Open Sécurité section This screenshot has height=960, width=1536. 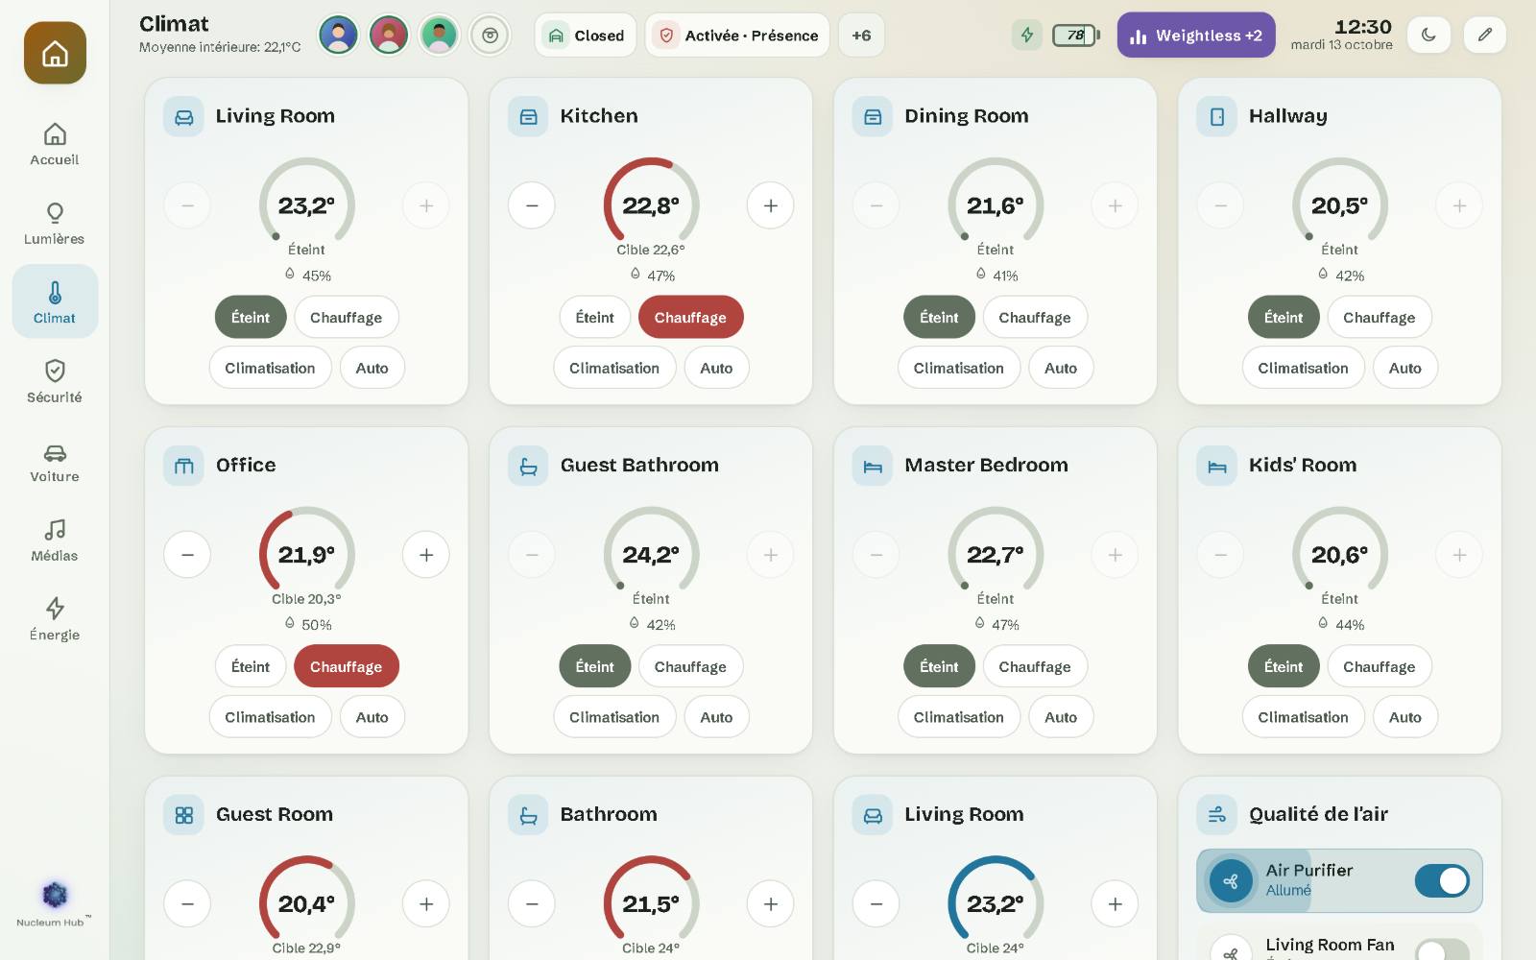(x=55, y=381)
